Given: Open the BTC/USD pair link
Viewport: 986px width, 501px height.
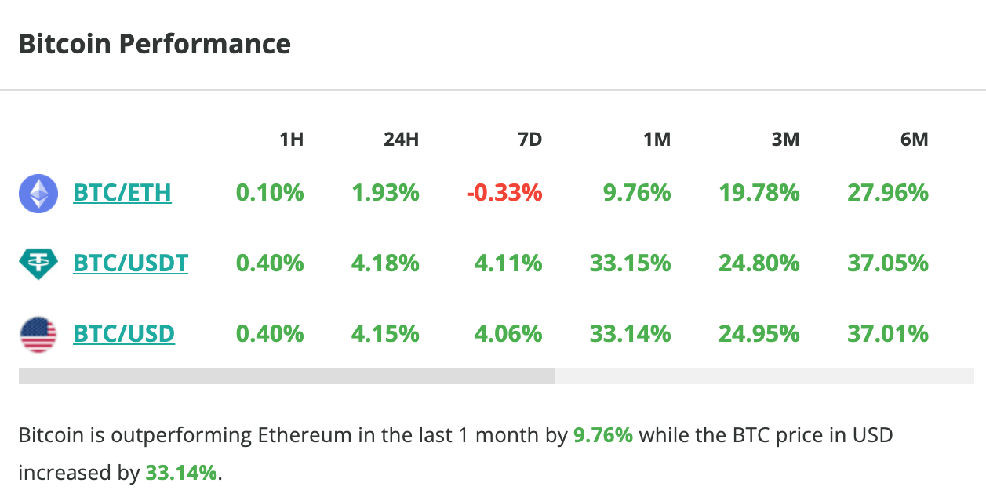Looking at the screenshot, I should click(x=124, y=335).
